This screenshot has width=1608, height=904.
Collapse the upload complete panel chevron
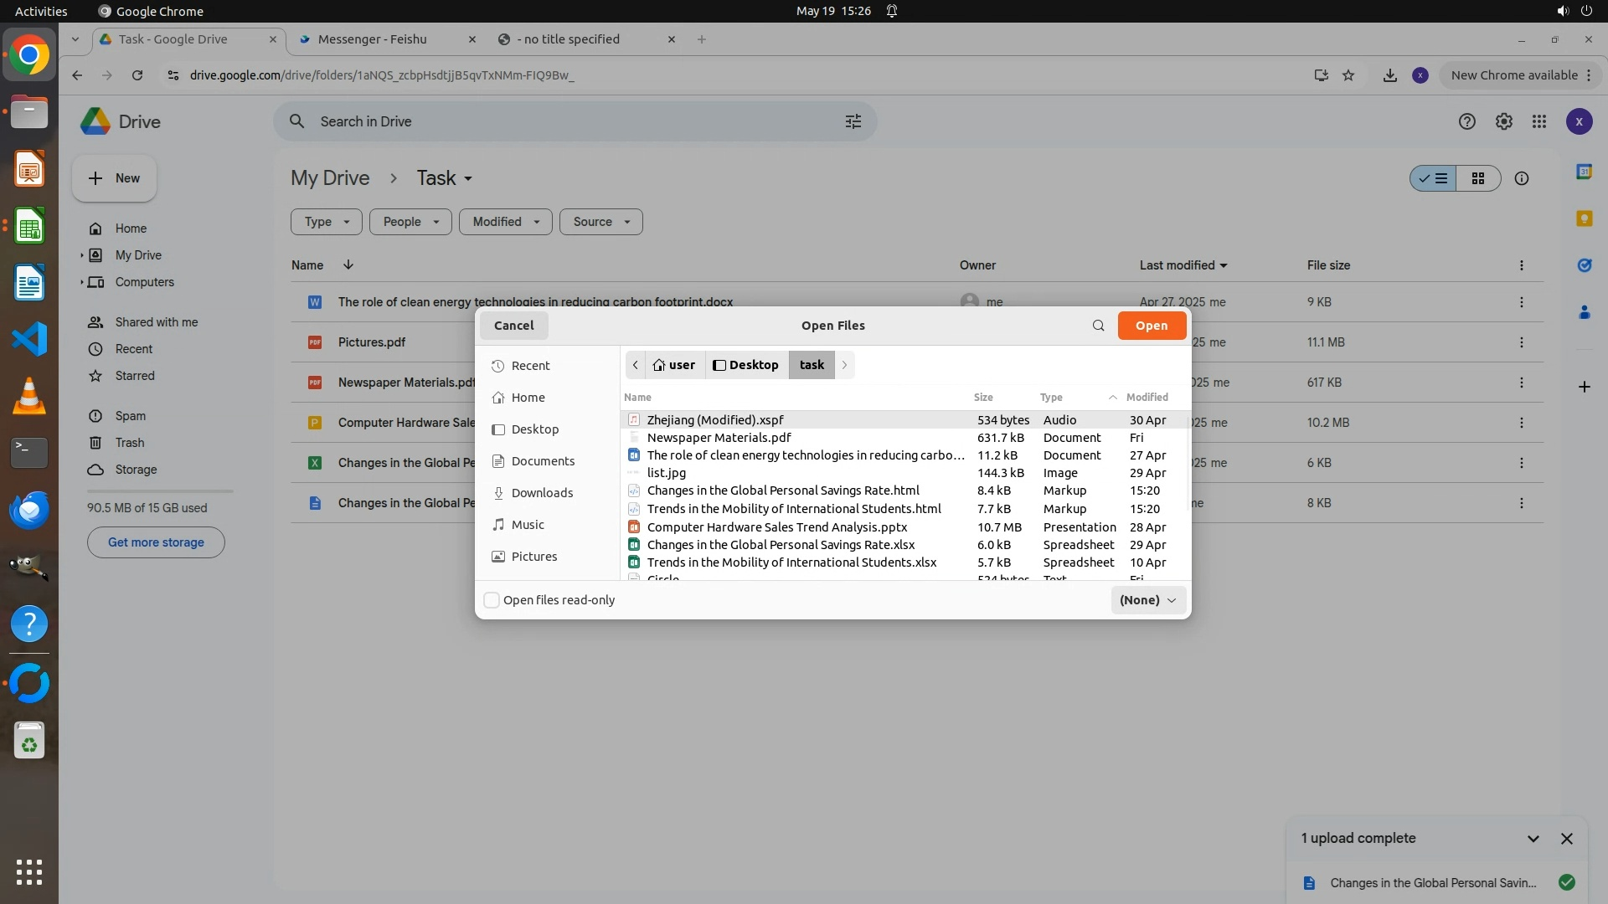pyautogui.click(x=1533, y=839)
